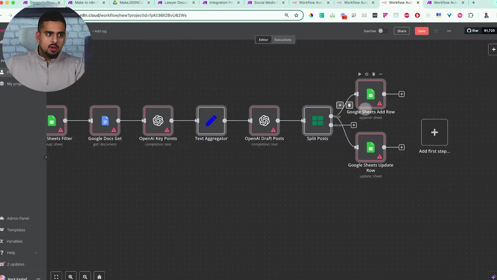Open Variables in sidebar

[x=14, y=241]
